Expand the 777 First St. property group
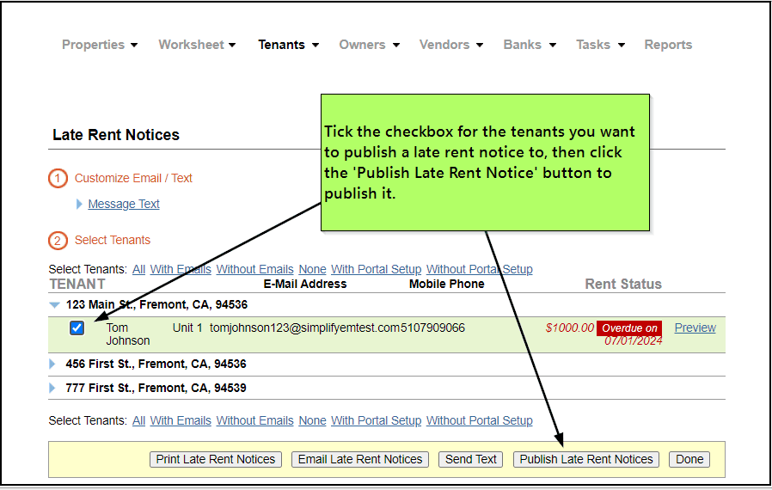The height and width of the screenshot is (490, 772). (x=53, y=389)
